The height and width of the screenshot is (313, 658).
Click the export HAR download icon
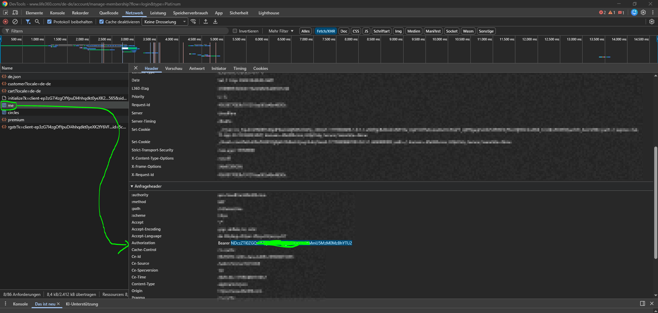point(215,22)
